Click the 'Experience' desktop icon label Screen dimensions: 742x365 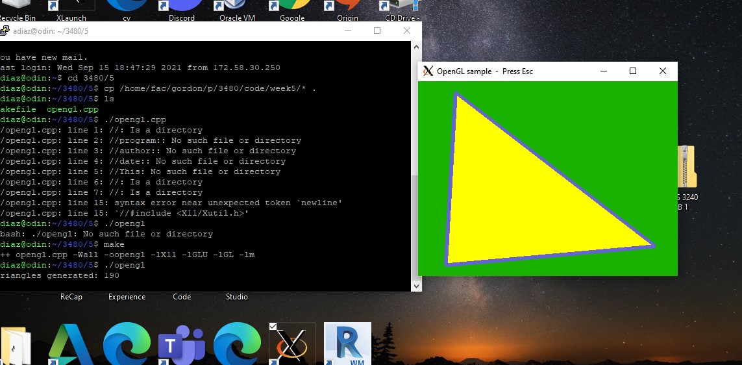(127, 297)
